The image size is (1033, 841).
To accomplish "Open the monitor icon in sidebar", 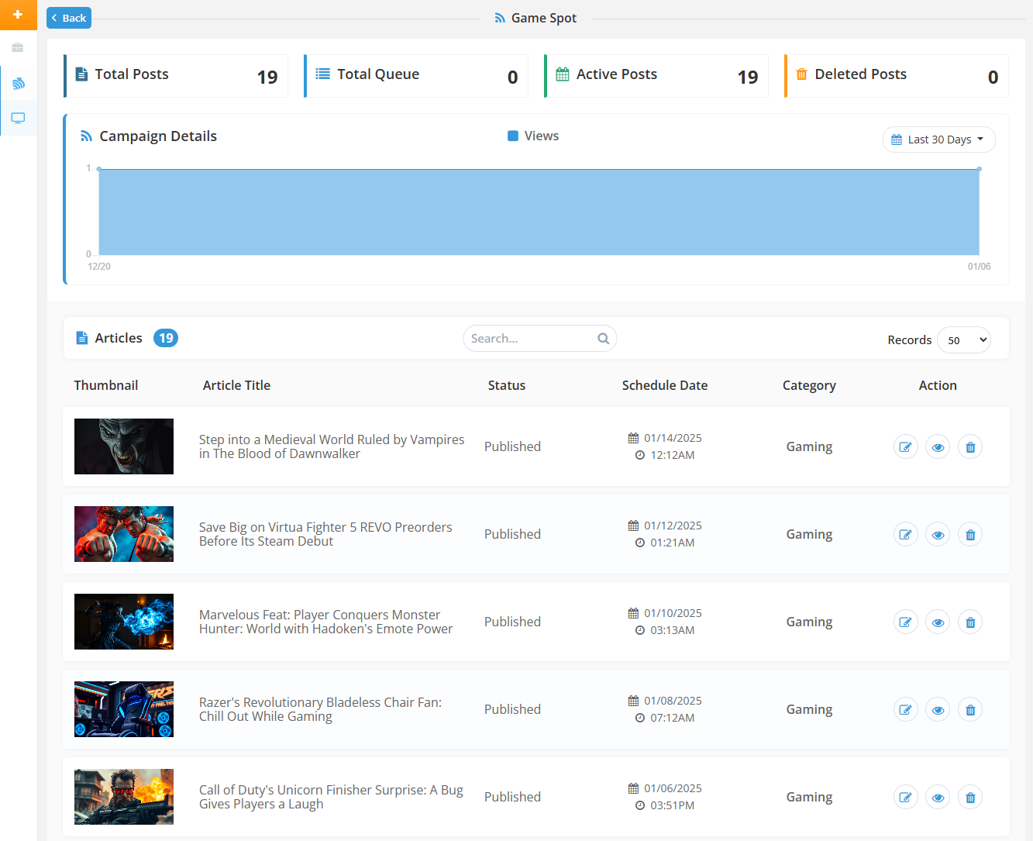I will [x=19, y=118].
